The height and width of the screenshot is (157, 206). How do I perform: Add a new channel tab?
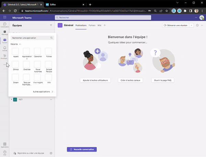[105, 25]
